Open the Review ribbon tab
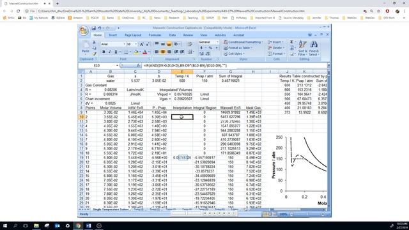 188,35
